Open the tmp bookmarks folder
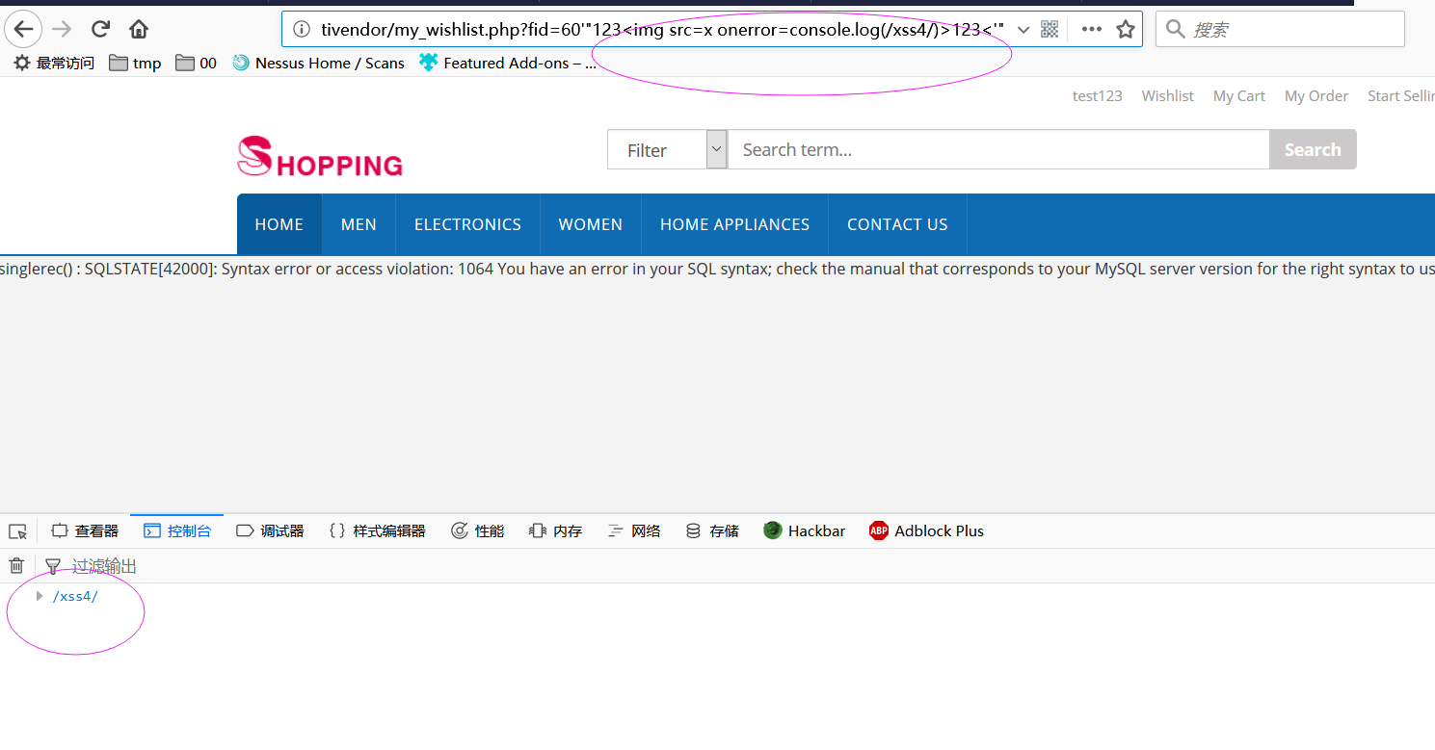The width and height of the screenshot is (1435, 750). 135,64
